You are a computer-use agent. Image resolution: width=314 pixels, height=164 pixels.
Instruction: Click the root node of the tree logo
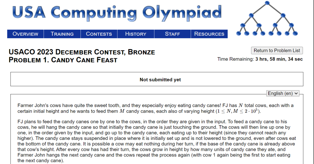[267, 3]
